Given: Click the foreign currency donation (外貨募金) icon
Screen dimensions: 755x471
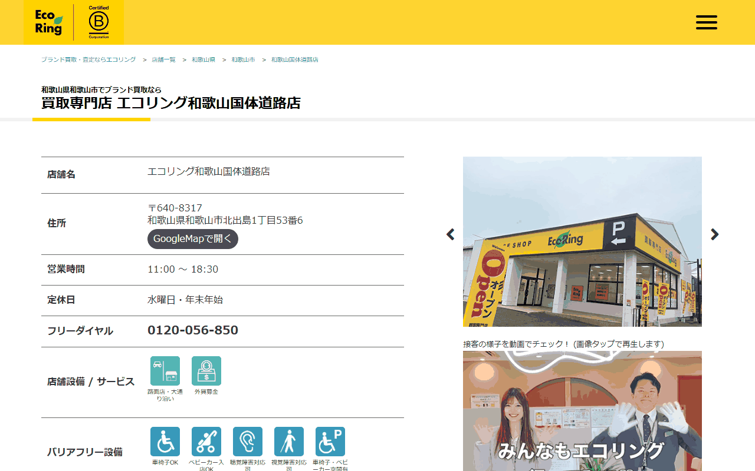Looking at the screenshot, I should 206,371.
